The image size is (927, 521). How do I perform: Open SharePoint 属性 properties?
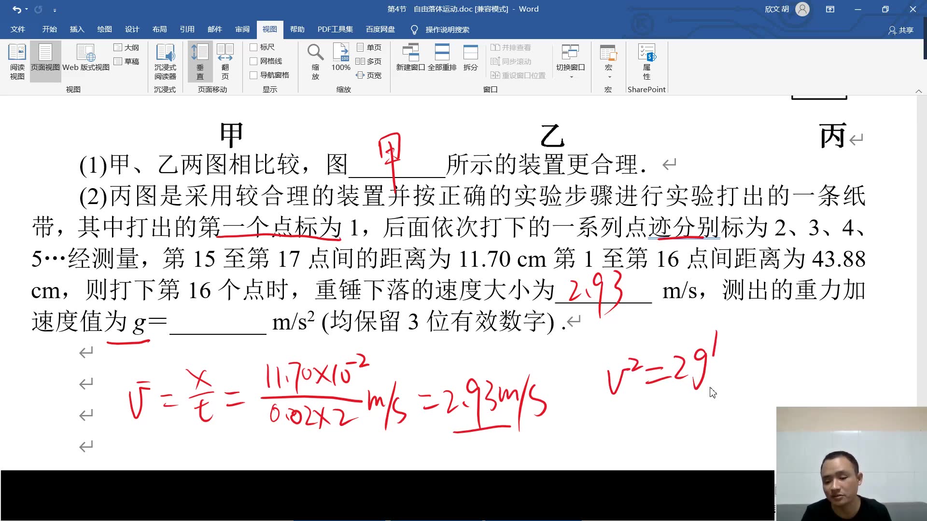click(646, 62)
